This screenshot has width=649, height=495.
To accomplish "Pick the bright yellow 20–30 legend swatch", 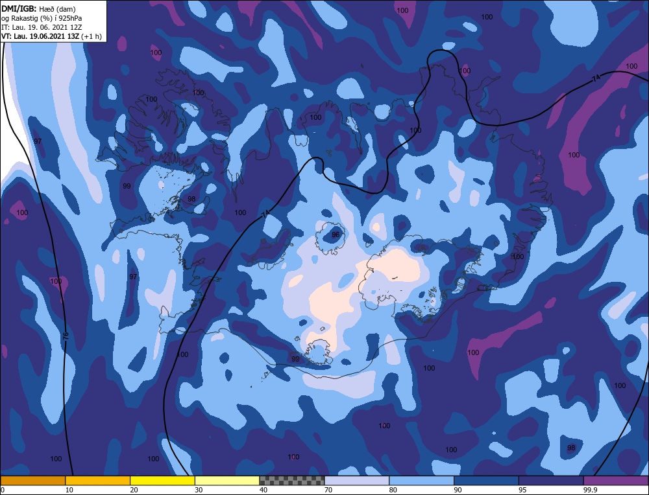I will [x=162, y=481].
